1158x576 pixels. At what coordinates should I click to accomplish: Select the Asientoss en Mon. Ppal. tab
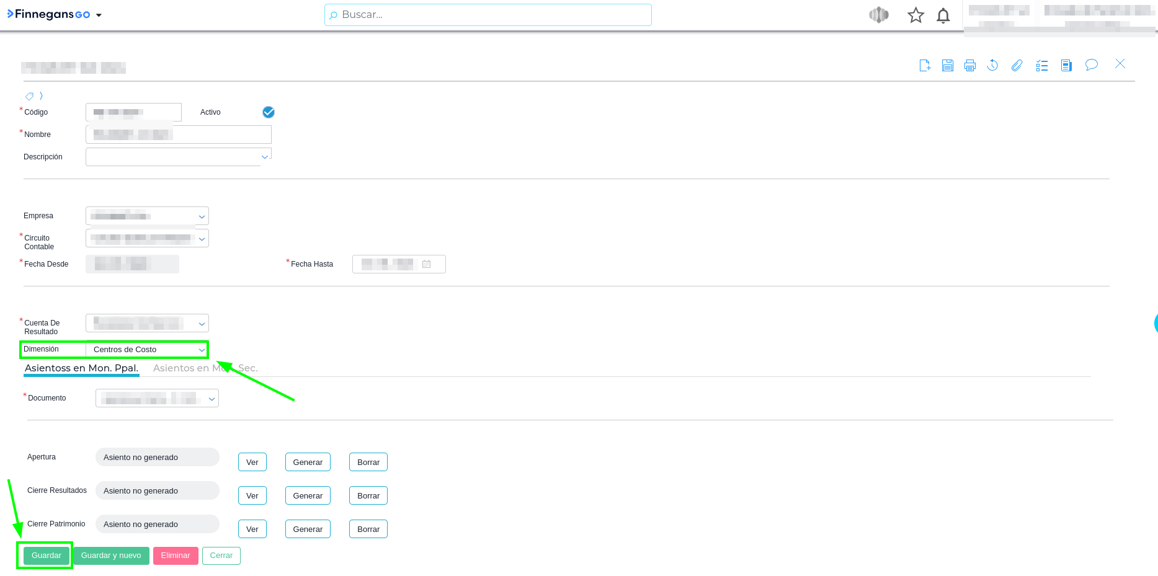pos(81,368)
